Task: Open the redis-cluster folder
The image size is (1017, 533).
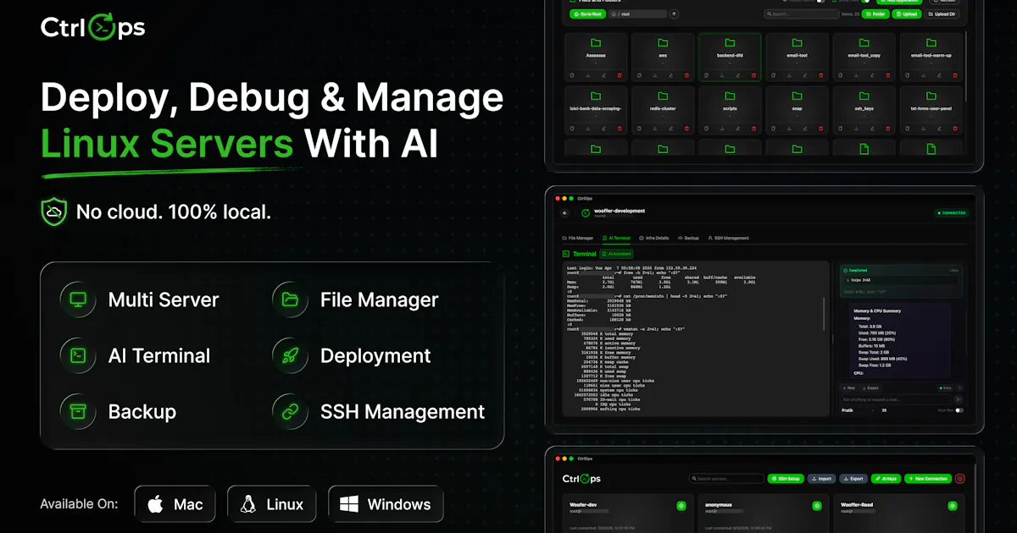Action: [663, 108]
